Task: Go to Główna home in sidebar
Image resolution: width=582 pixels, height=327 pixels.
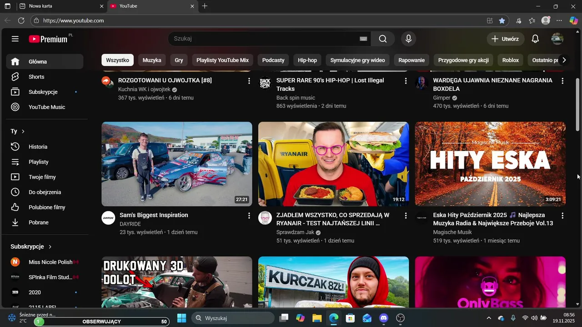Action: click(45, 62)
